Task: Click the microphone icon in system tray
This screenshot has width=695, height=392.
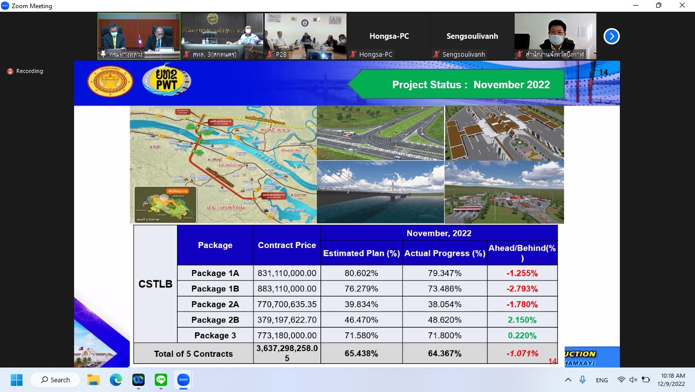Action: click(583, 380)
